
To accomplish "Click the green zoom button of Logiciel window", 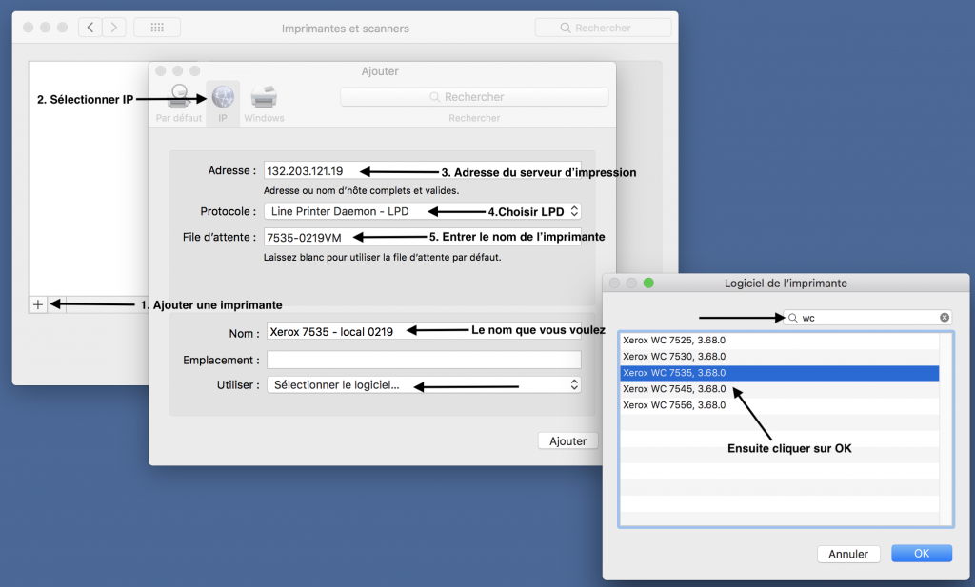I will [648, 284].
